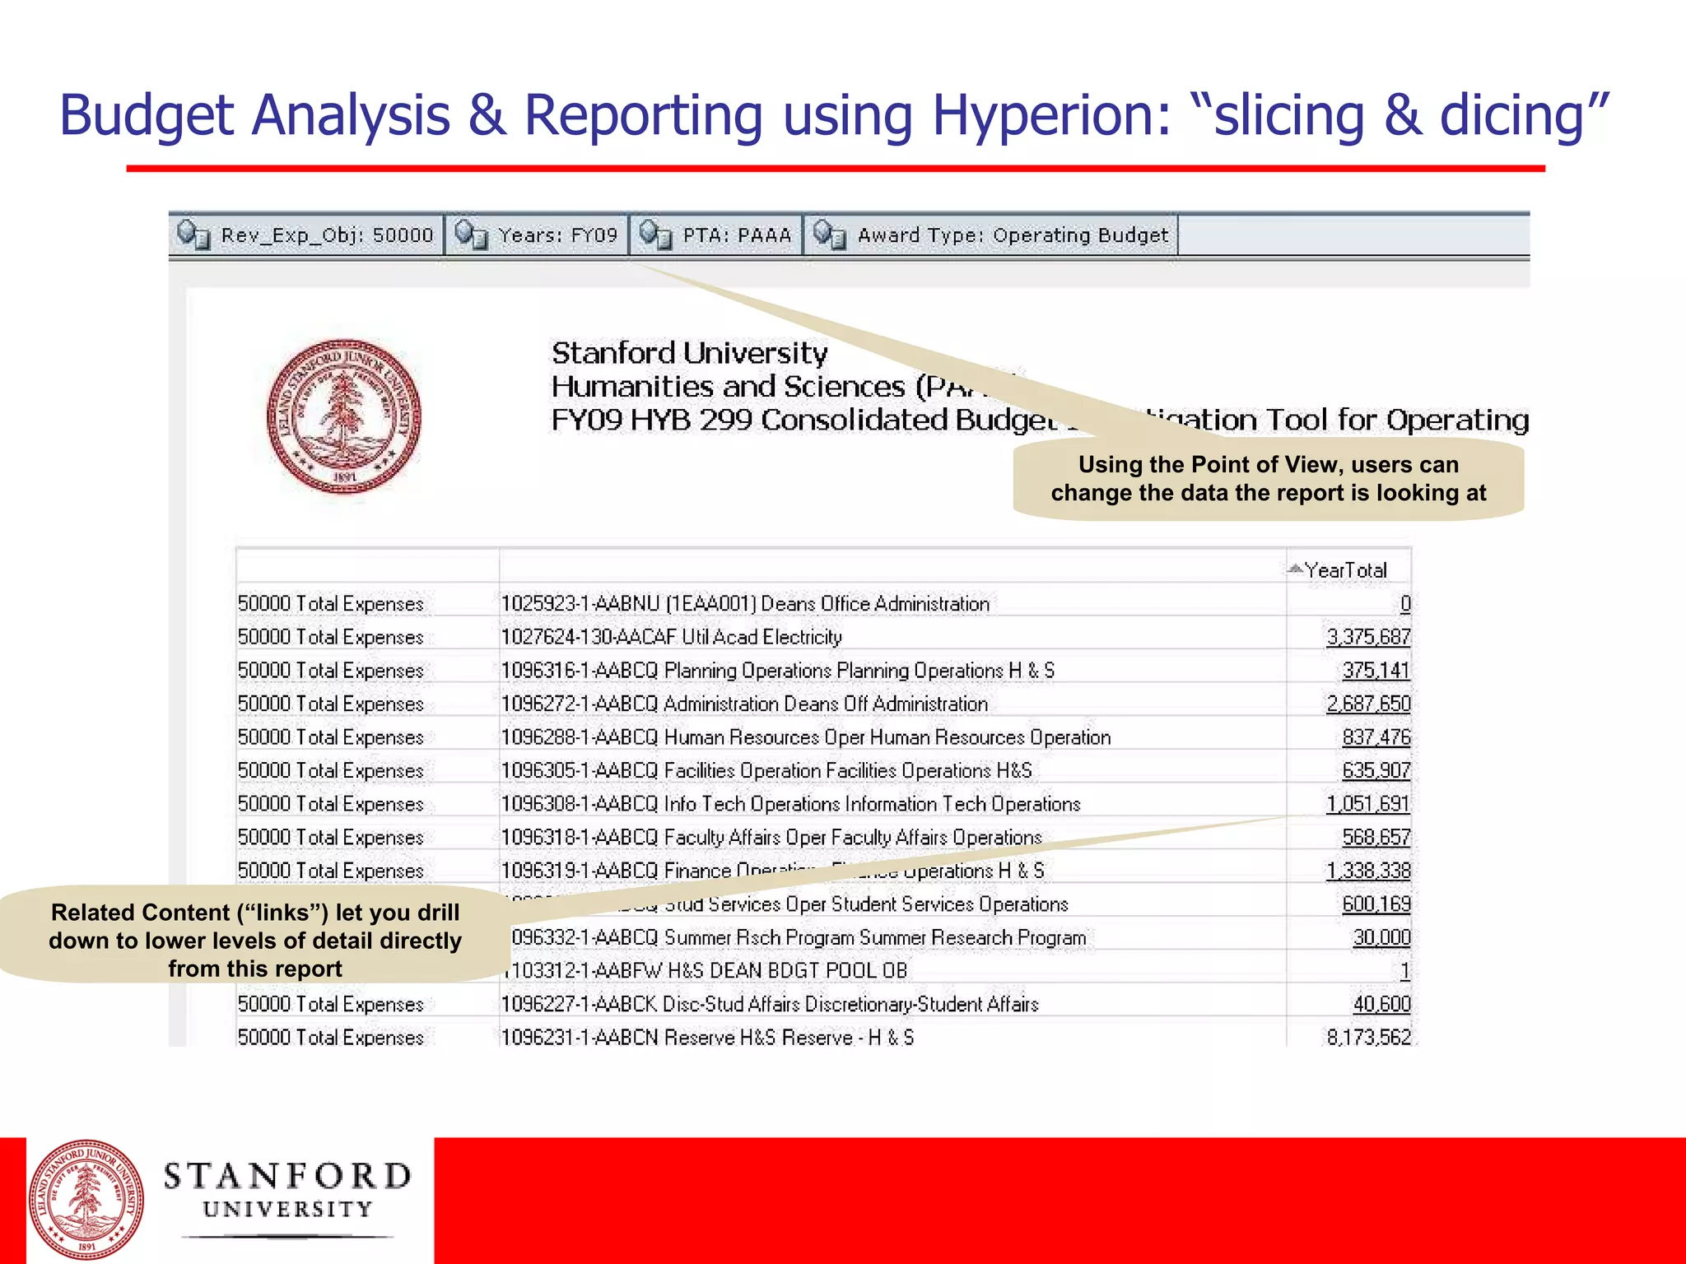Select the Student Services Operations row
The height and width of the screenshot is (1264, 1686).
785,904
